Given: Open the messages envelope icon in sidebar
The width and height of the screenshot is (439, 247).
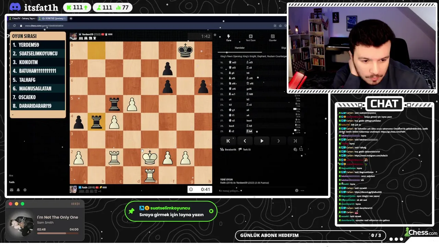Looking at the screenshot, I should point(11,190).
